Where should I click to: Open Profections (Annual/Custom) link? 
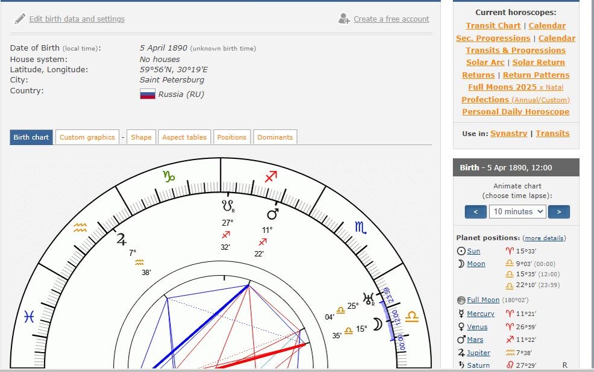point(516,99)
